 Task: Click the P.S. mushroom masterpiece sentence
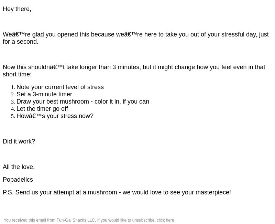[x=117, y=192]
